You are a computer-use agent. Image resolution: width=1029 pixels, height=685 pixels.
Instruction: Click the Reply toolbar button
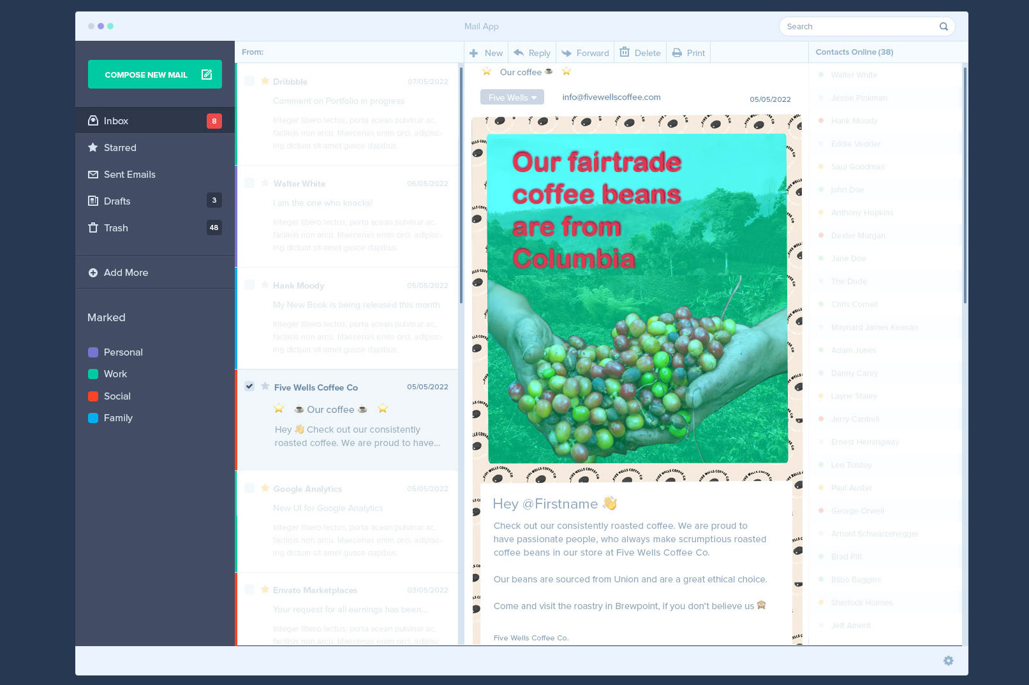(x=532, y=53)
